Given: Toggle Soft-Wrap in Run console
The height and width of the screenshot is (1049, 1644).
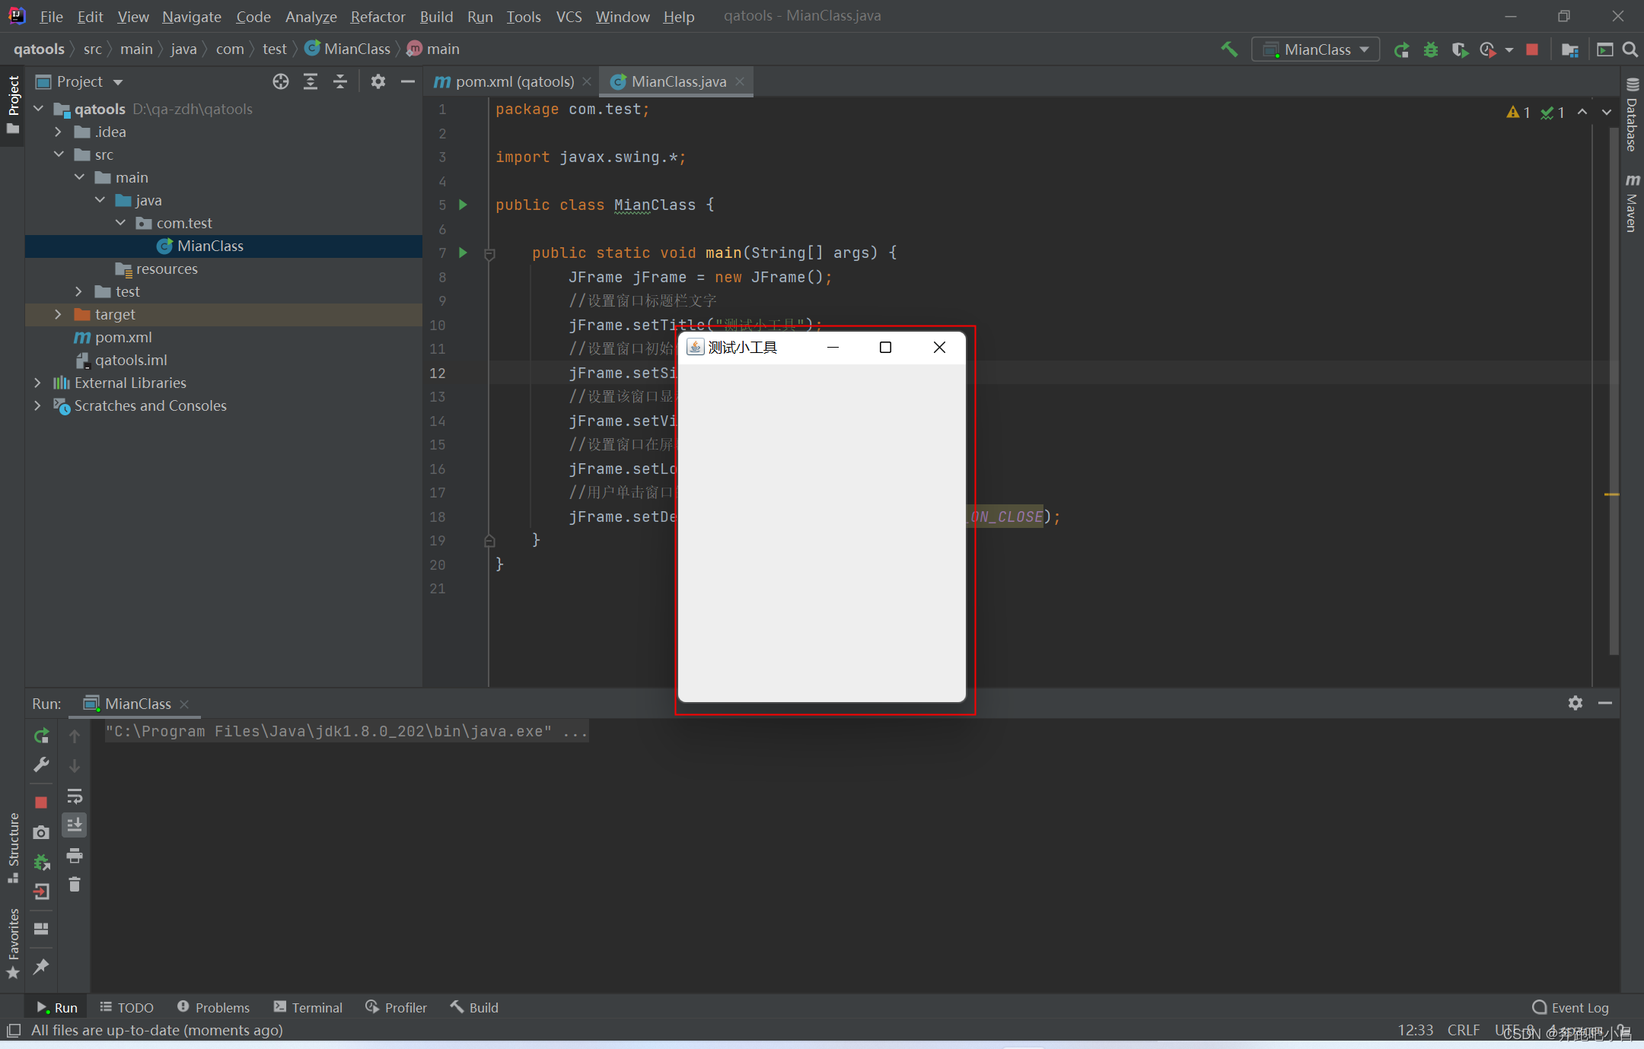Looking at the screenshot, I should click(x=75, y=796).
